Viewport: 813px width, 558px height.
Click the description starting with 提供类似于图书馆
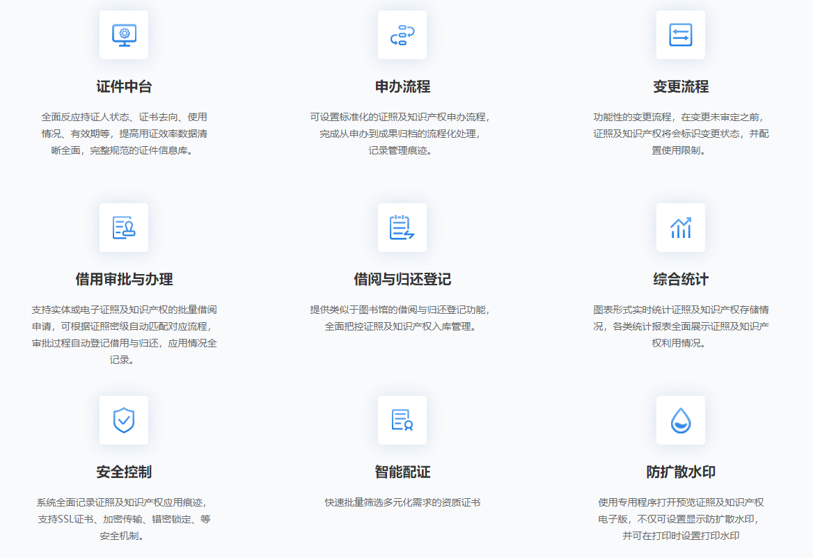[x=402, y=318]
